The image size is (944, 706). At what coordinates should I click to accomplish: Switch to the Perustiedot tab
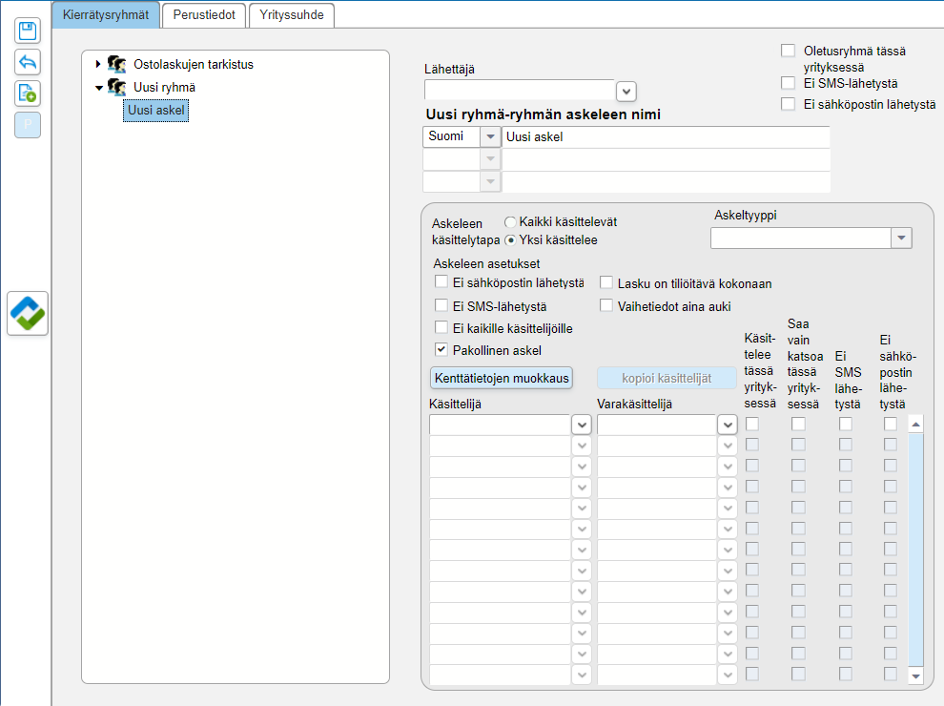204,14
